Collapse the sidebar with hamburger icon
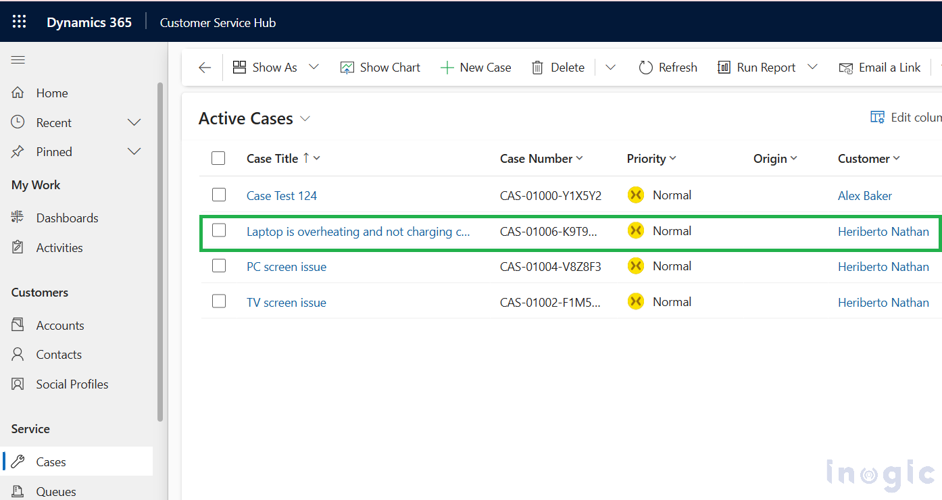 pos(18,60)
